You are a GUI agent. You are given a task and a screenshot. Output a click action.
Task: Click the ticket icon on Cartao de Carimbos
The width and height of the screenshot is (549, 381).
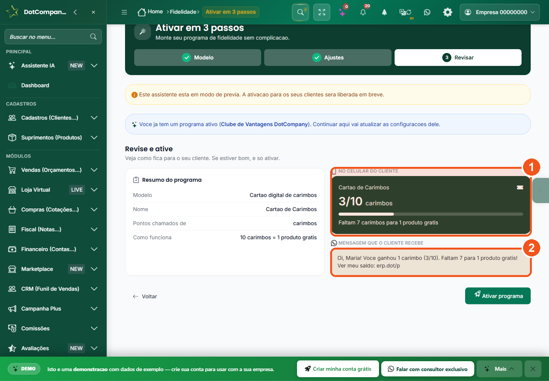520,187
